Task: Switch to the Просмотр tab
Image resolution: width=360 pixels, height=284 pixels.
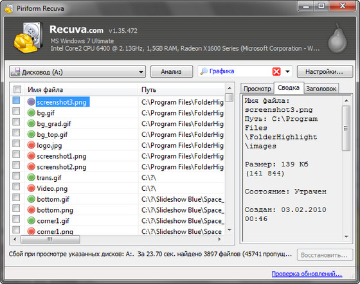Action: [x=257, y=89]
